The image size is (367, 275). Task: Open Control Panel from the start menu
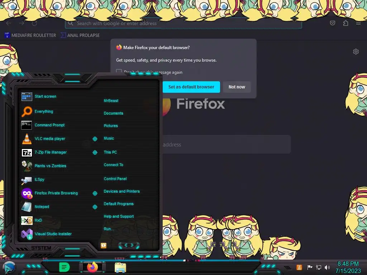[x=115, y=179]
